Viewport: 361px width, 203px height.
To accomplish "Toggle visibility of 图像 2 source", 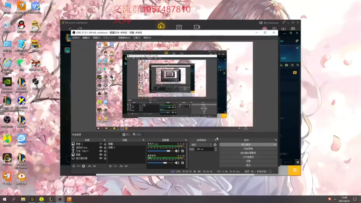I will pyautogui.click(x=101, y=144).
